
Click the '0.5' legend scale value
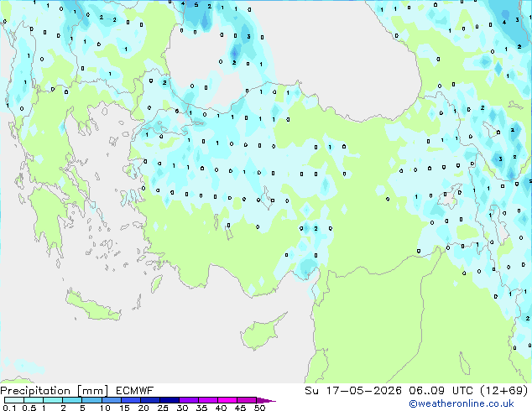(x=29, y=408)
